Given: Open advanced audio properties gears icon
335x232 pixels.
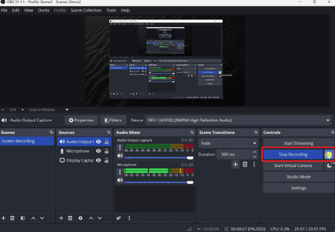Looking at the screenshot, I should [x=118, y=218].
